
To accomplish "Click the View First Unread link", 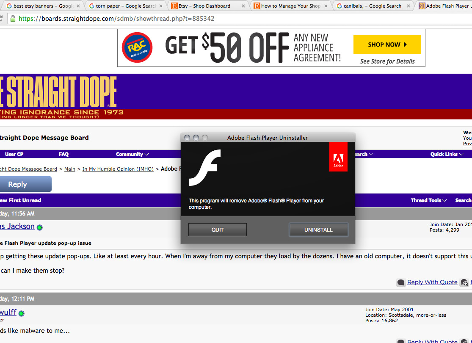I will pyautogui.click(x=20, y=200).
